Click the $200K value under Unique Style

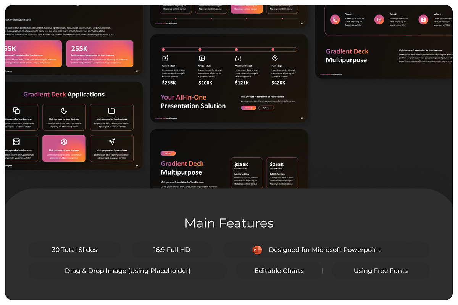pyautogui.click(x=205, y=83)
